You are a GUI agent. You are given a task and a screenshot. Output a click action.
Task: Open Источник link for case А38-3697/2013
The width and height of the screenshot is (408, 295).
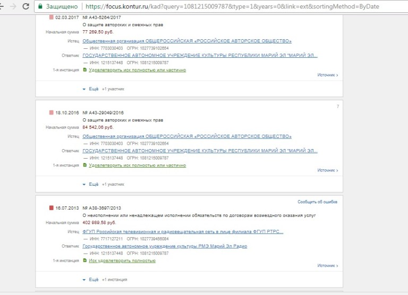pos(328,266)
